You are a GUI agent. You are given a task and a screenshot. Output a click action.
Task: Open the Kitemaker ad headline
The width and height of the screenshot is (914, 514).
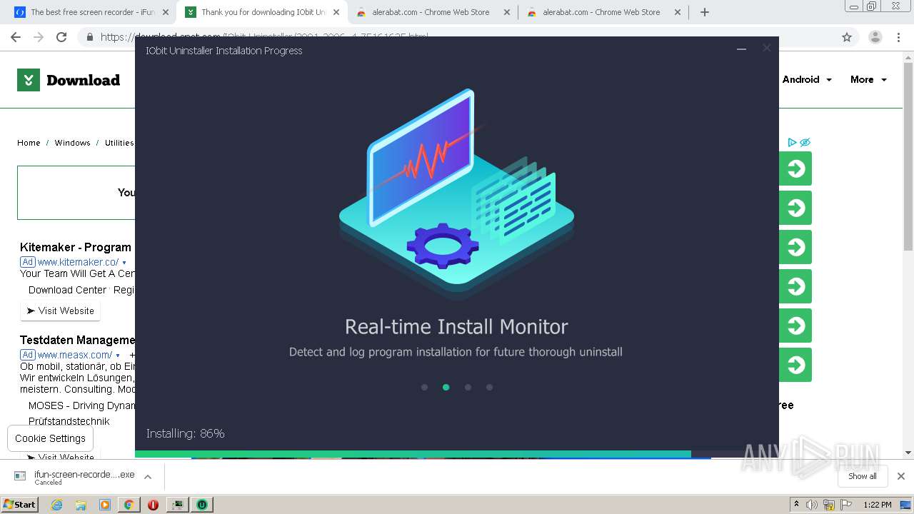(x=76, y=247)
